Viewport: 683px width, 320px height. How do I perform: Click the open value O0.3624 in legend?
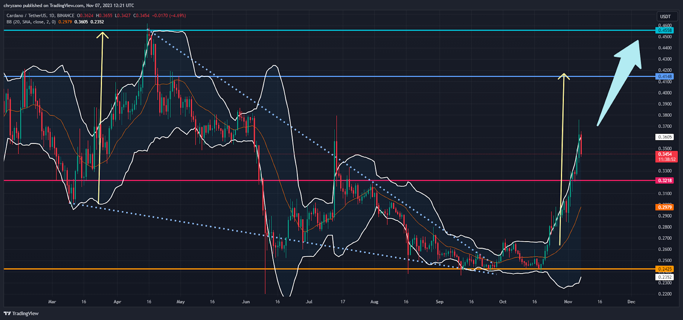point(85,16)
